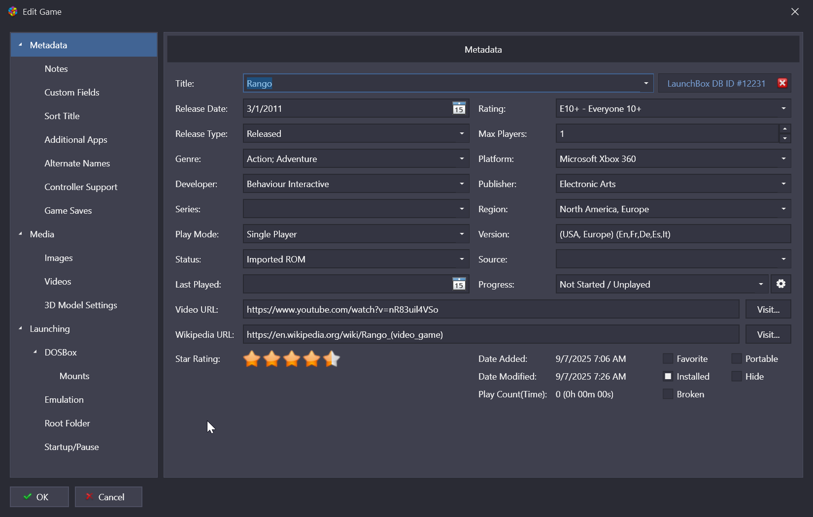The image size is (813, 517).
Task: Expand the Region dropdown
Action: [783, 209]
